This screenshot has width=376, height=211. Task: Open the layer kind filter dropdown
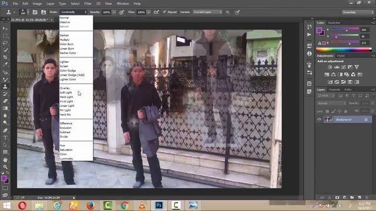tap(325, 96)
